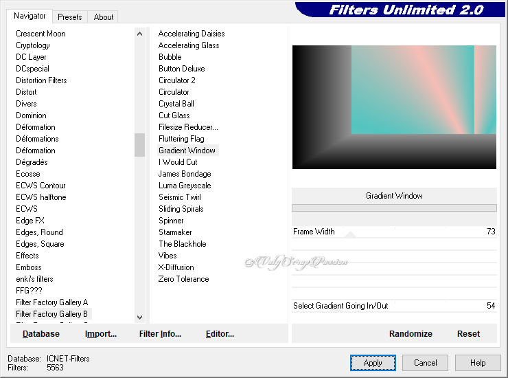
Task: Choose Accelerating Daisies filter
Action: click(x=192, y=34)
